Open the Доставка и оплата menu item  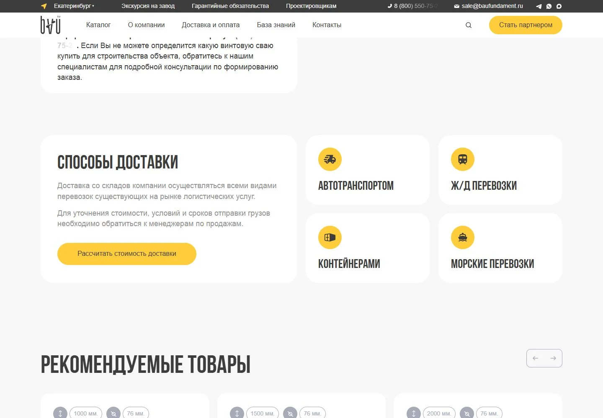pyautogui.click(x=211, y=25)
